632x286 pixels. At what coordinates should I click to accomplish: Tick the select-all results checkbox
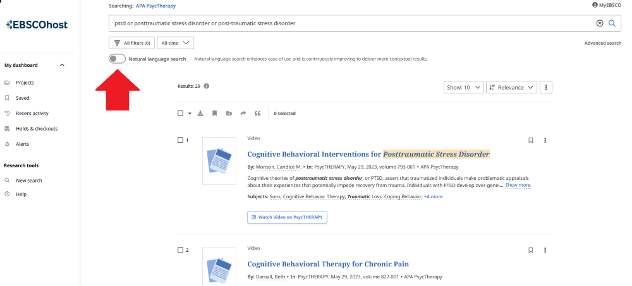tap(180, 114)
